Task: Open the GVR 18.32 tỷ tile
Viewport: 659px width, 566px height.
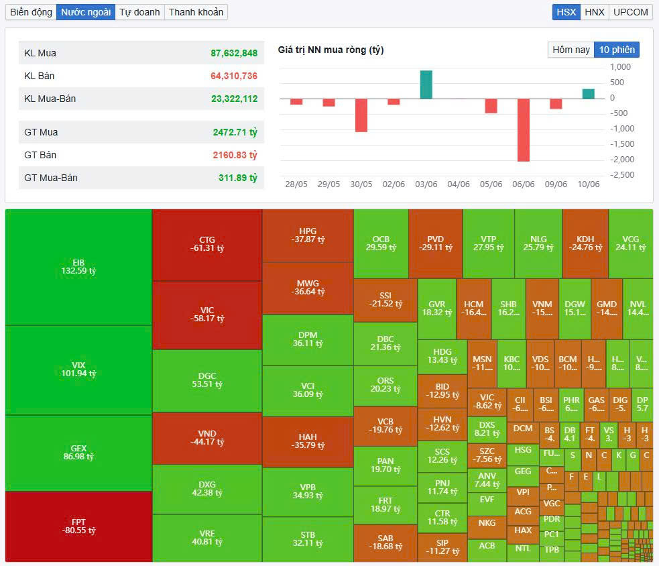Action: pos(437,308)
